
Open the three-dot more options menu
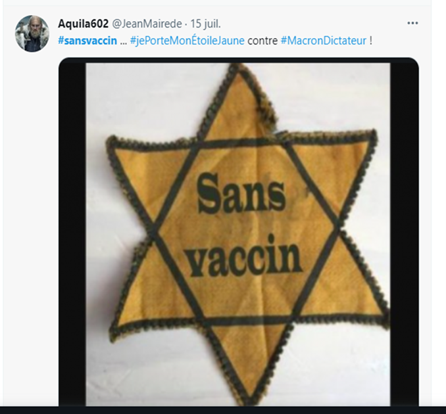[x=412, y=23]
